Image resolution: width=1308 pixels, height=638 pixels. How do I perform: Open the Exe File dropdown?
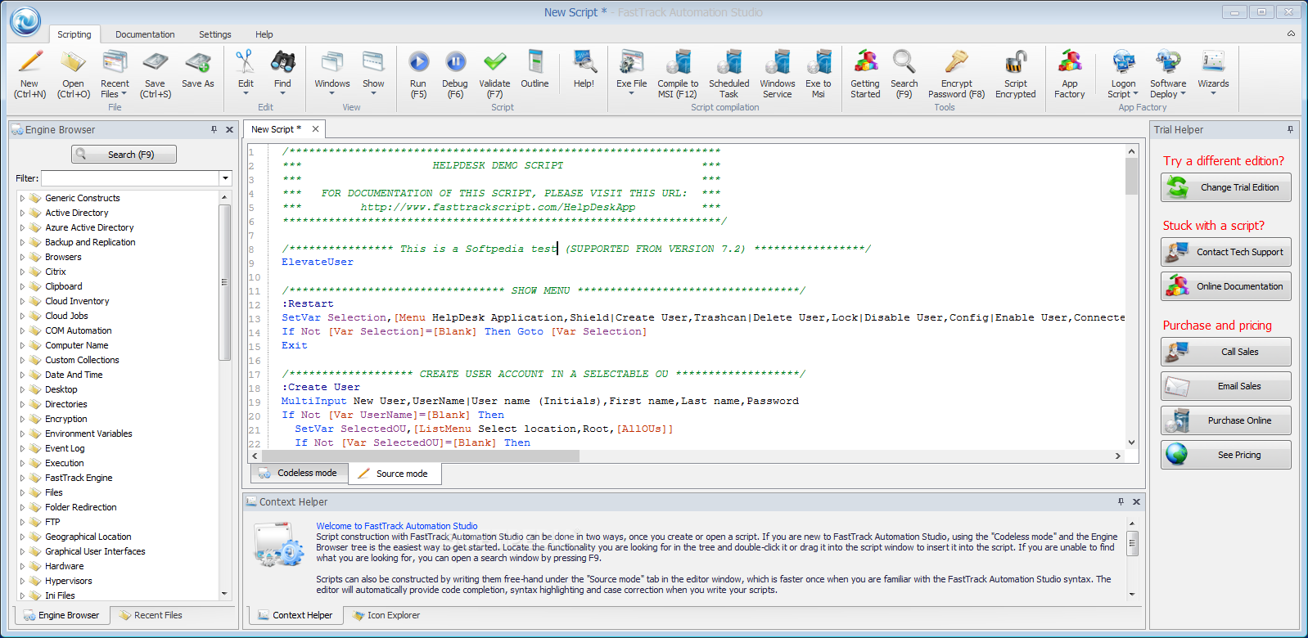pyautogui.click(x=631, y=72)
